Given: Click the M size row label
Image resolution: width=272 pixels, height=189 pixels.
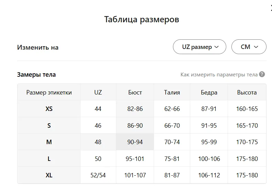Looking at the screenshot, I should [49, 142].
